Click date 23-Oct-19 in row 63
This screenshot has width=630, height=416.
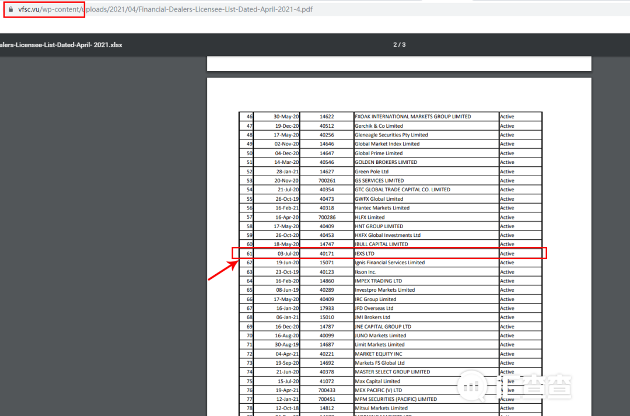pos(287,272)
